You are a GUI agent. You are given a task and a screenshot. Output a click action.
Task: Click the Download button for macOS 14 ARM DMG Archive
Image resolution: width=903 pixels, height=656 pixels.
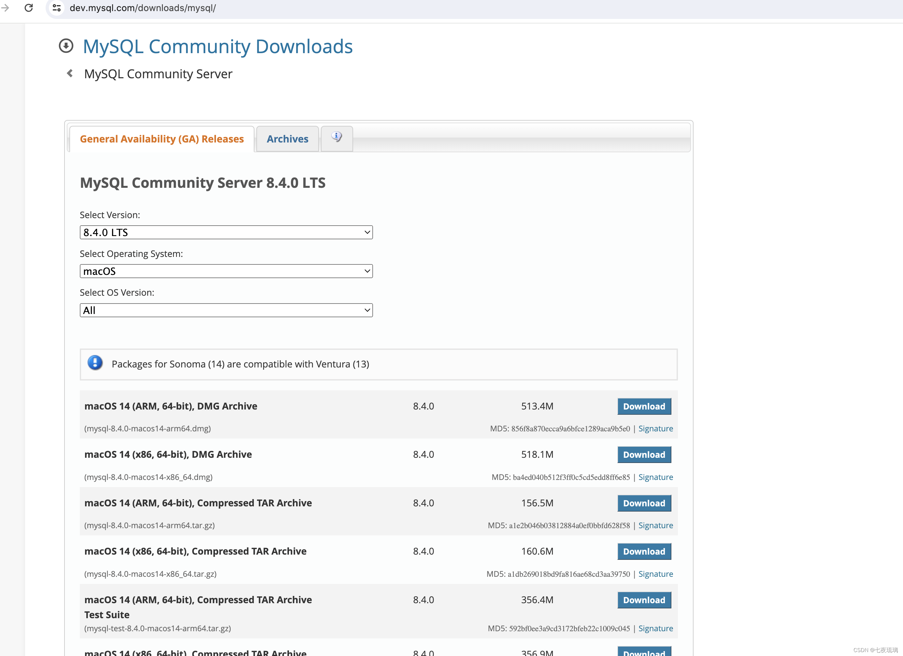644,406
